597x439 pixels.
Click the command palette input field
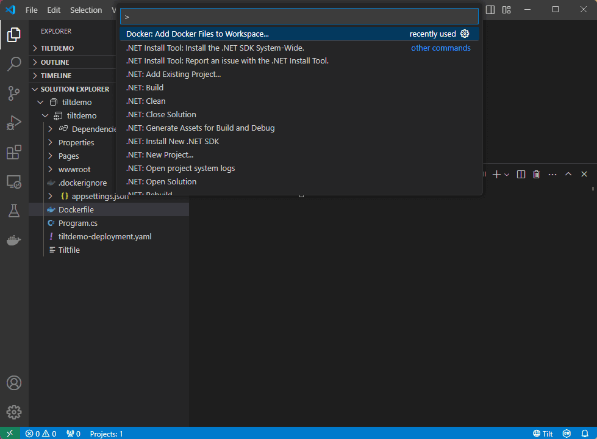pos(299,16)
